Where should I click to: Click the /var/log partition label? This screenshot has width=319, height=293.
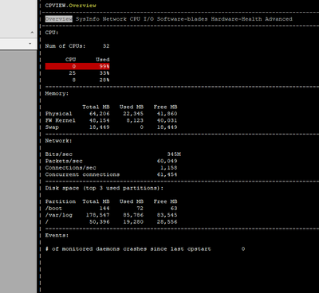pos(59,215)
